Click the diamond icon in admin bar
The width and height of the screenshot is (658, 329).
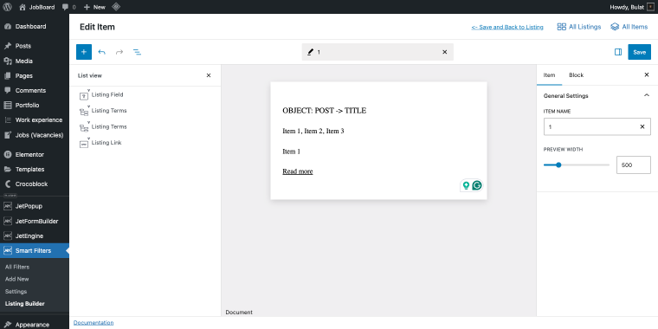pyautogui.click(x=116, y=7)
